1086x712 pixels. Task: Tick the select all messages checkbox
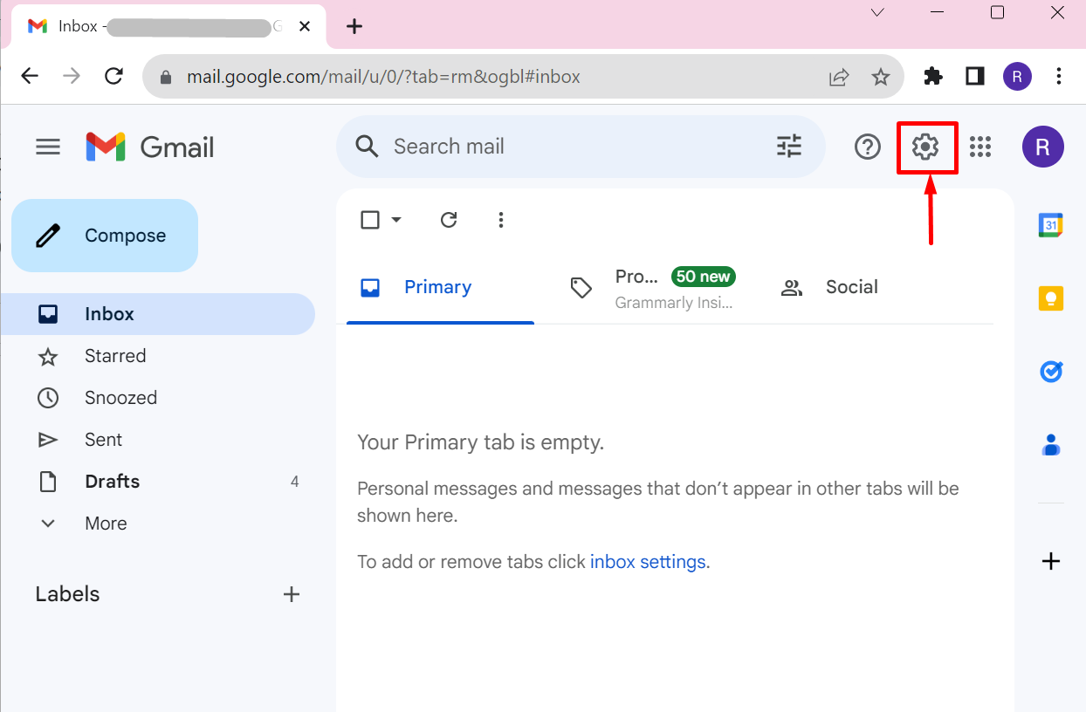coord(370,220)
